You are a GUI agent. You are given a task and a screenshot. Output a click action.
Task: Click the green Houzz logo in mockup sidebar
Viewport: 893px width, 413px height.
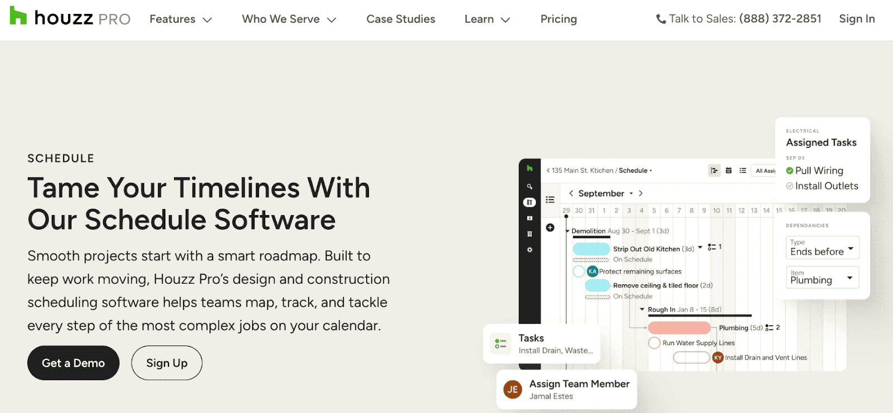530,168
